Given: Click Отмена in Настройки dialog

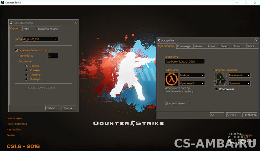Looking at the screenshot, I should pyautogui.click(x=233, y=115).
